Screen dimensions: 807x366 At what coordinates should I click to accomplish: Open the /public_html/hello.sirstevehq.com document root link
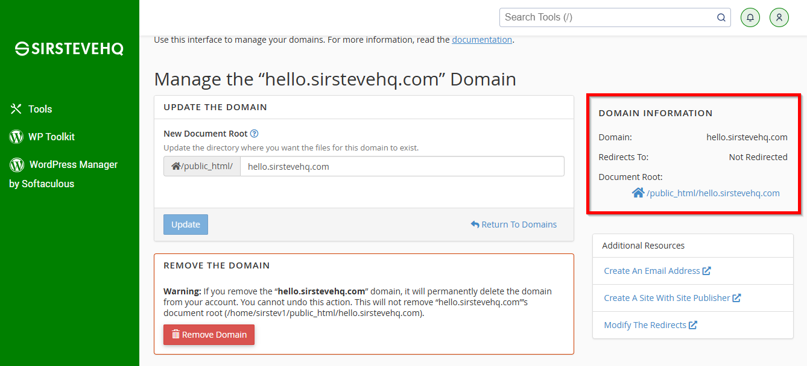click(713, 193)
